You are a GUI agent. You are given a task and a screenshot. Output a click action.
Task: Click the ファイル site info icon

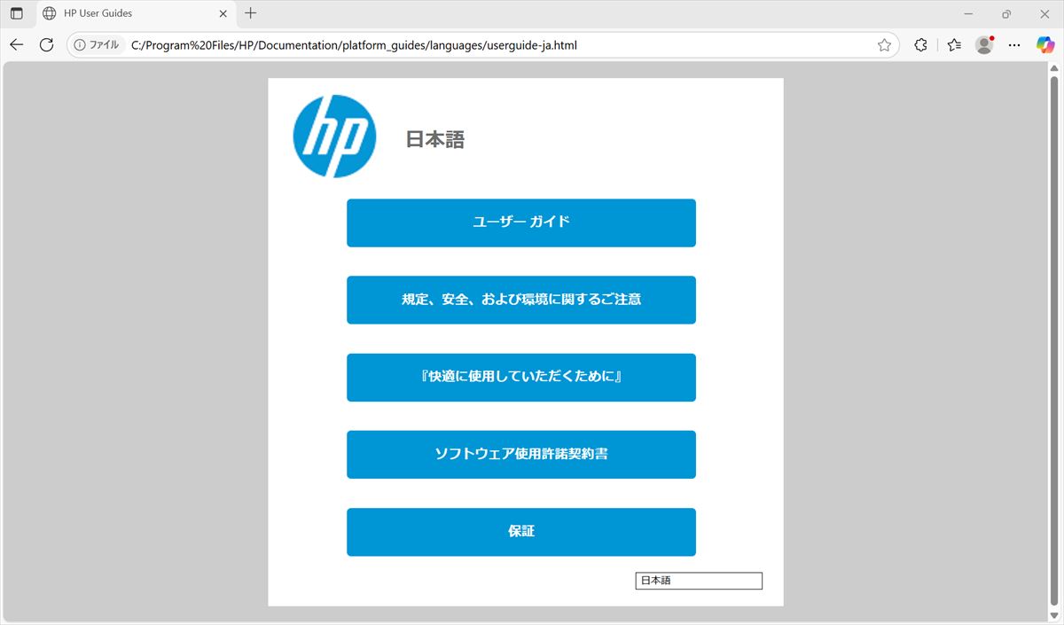tap(97, 44)
